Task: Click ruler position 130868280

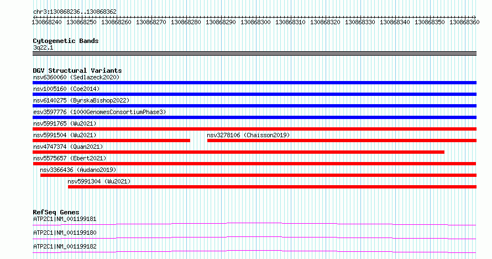Action: coord(186,22)
